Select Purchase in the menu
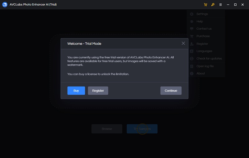This screenshot has height=158, width=249. click(206, 36)
